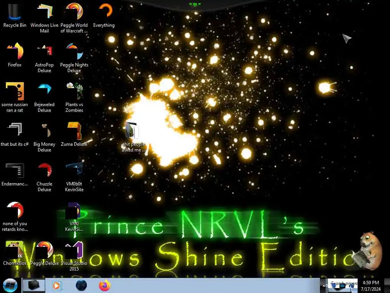Launch Bejeweled Deluxe
The width and height of the screenshot is (390, 293).
(x=44, y=97)
